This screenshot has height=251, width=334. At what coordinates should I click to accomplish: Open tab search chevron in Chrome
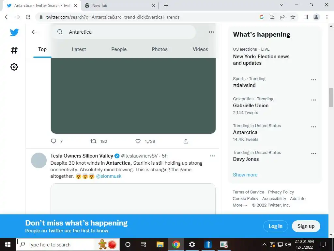pyautogui.click(x=281, y=5)
